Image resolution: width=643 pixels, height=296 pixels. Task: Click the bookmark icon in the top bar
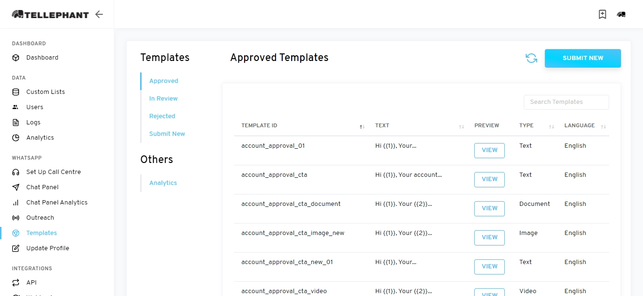tap(602, 14)
